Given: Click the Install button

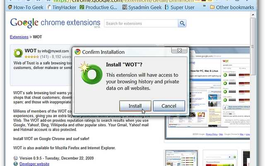Looking at the screenshot, I should pyautogui.click(x=135, y=106).
